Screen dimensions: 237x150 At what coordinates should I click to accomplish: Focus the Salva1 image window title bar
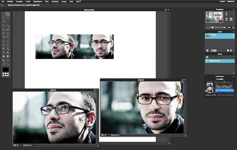pos(53,90)
